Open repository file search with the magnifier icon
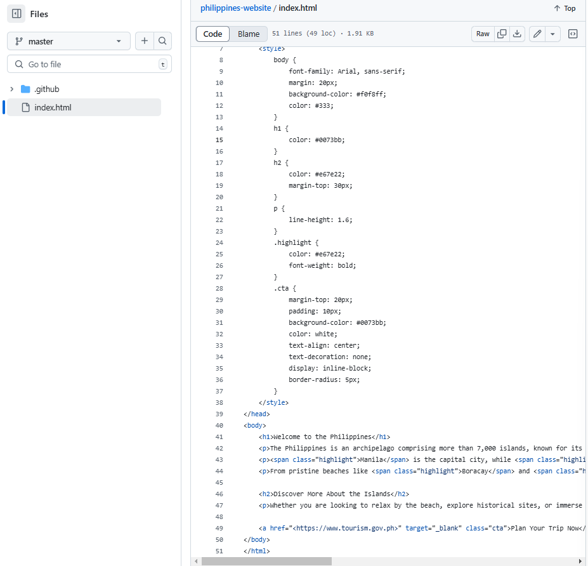The image size is (588, 566). (x=162, y=41)
